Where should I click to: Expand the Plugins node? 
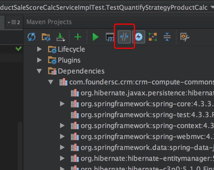(x=39, y=60)
